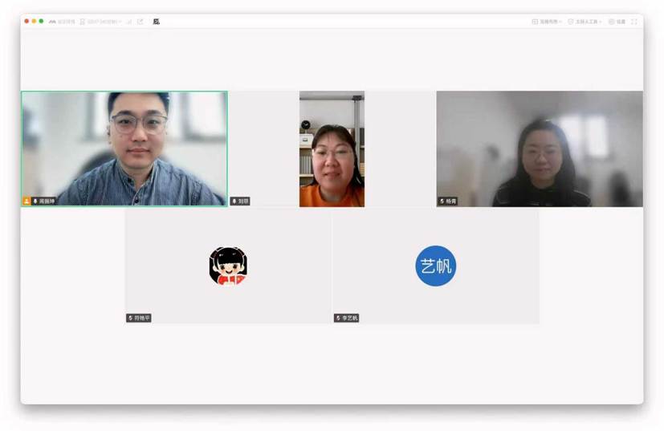Click the muted mic icon beside 杨青
This screenshot has width=664, height=431.
pos(442,201)
